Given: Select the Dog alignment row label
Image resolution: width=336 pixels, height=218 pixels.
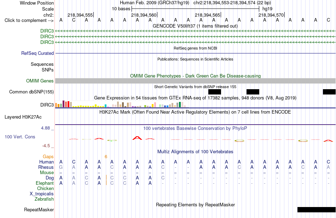Looking at the screenshot, I should pos(50,178).
